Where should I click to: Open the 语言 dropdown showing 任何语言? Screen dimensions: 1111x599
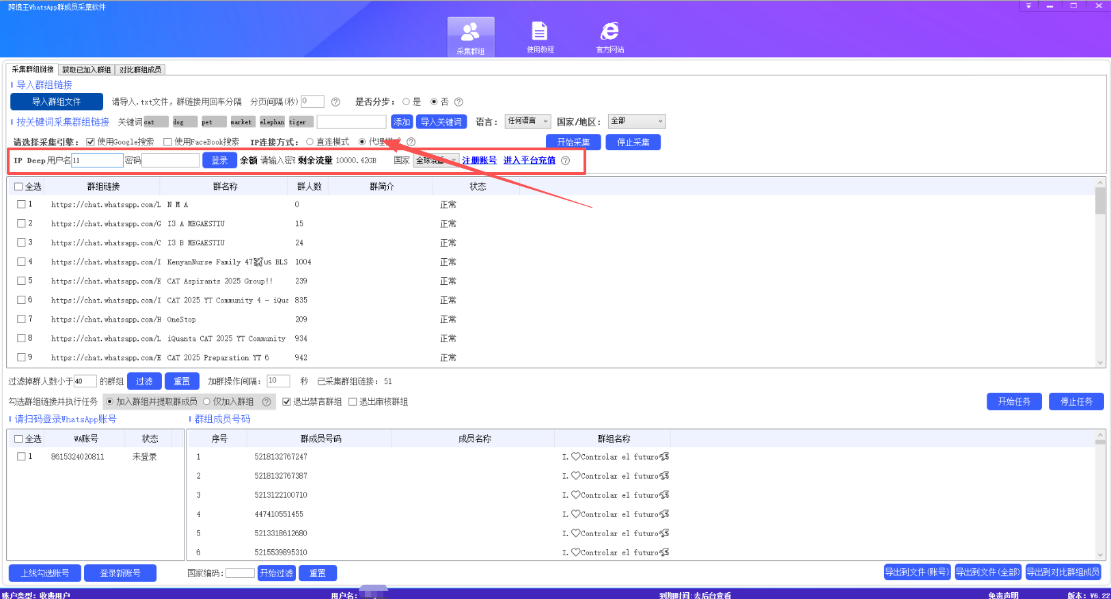[527, 121]
